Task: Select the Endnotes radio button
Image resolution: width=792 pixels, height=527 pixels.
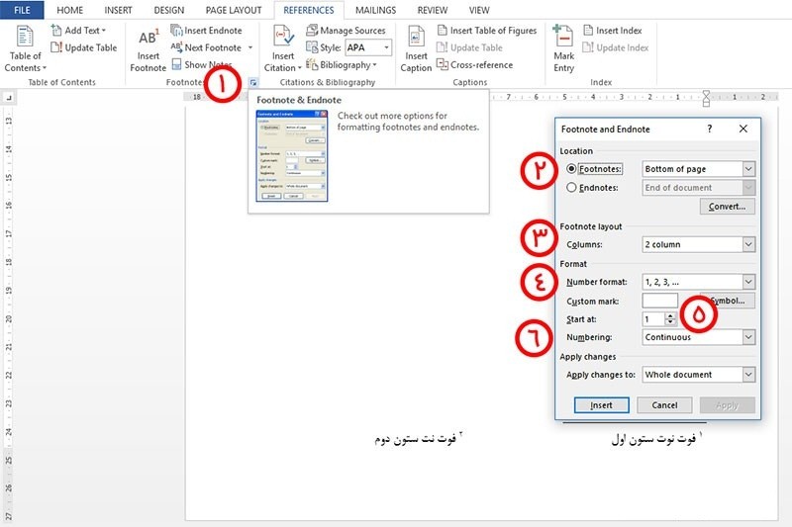Action: [571, 187]
